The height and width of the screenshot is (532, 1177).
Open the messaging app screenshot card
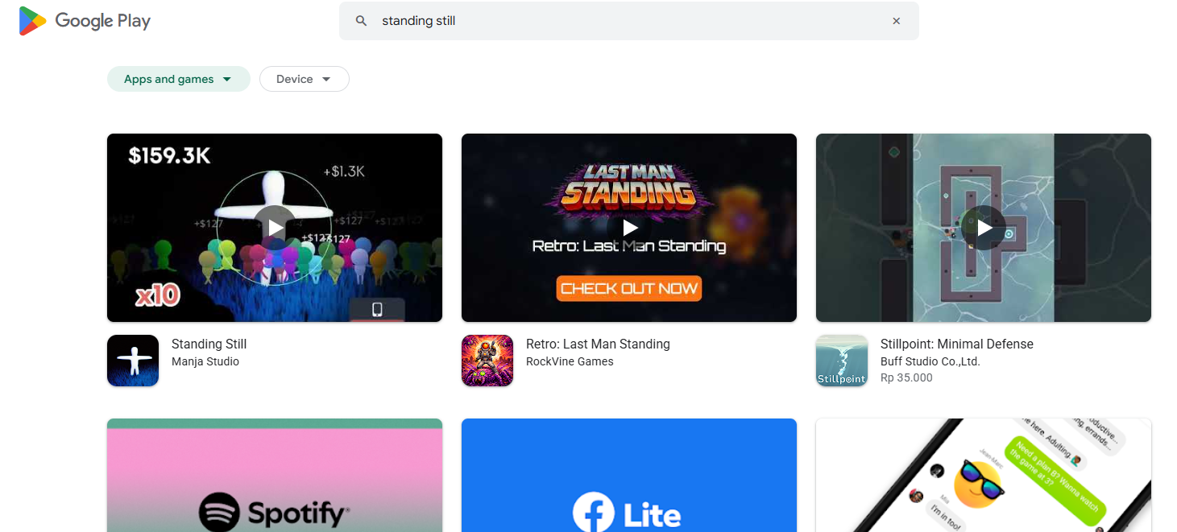click(984, 475)
